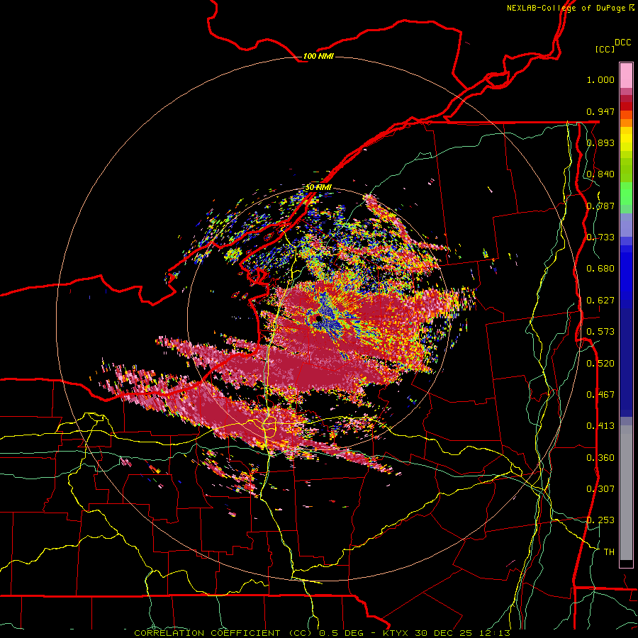Click the KTYX station identifier
638x638 pixels.
tap(396, 633)
